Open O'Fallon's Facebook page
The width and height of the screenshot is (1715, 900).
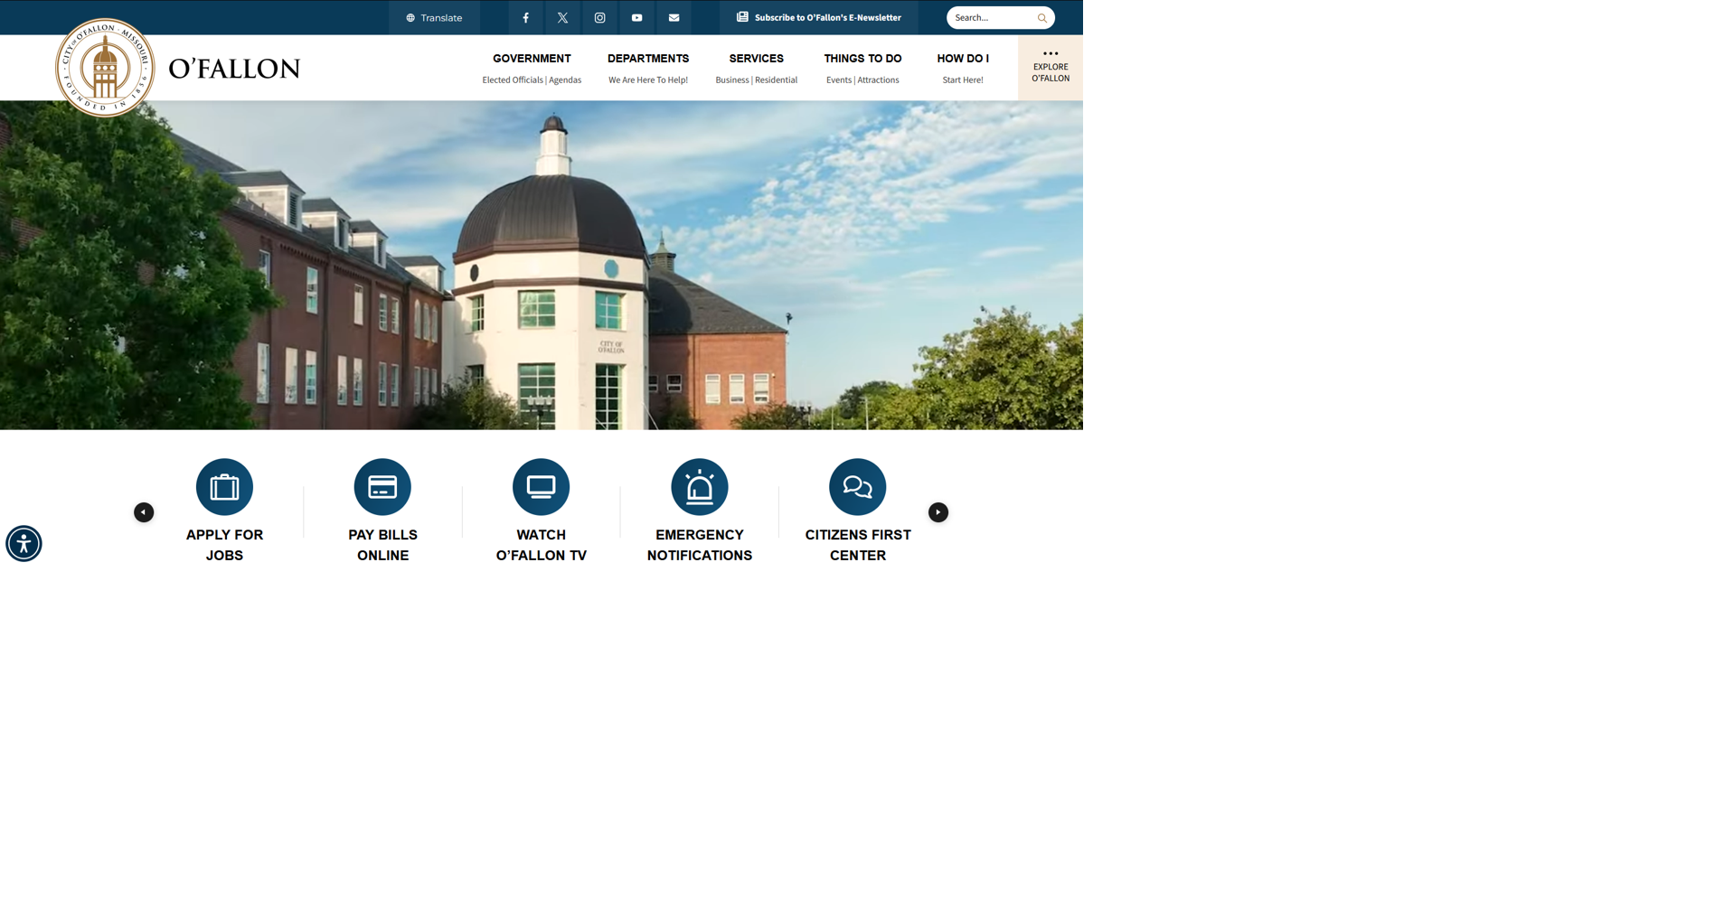[x=525, y=17]
